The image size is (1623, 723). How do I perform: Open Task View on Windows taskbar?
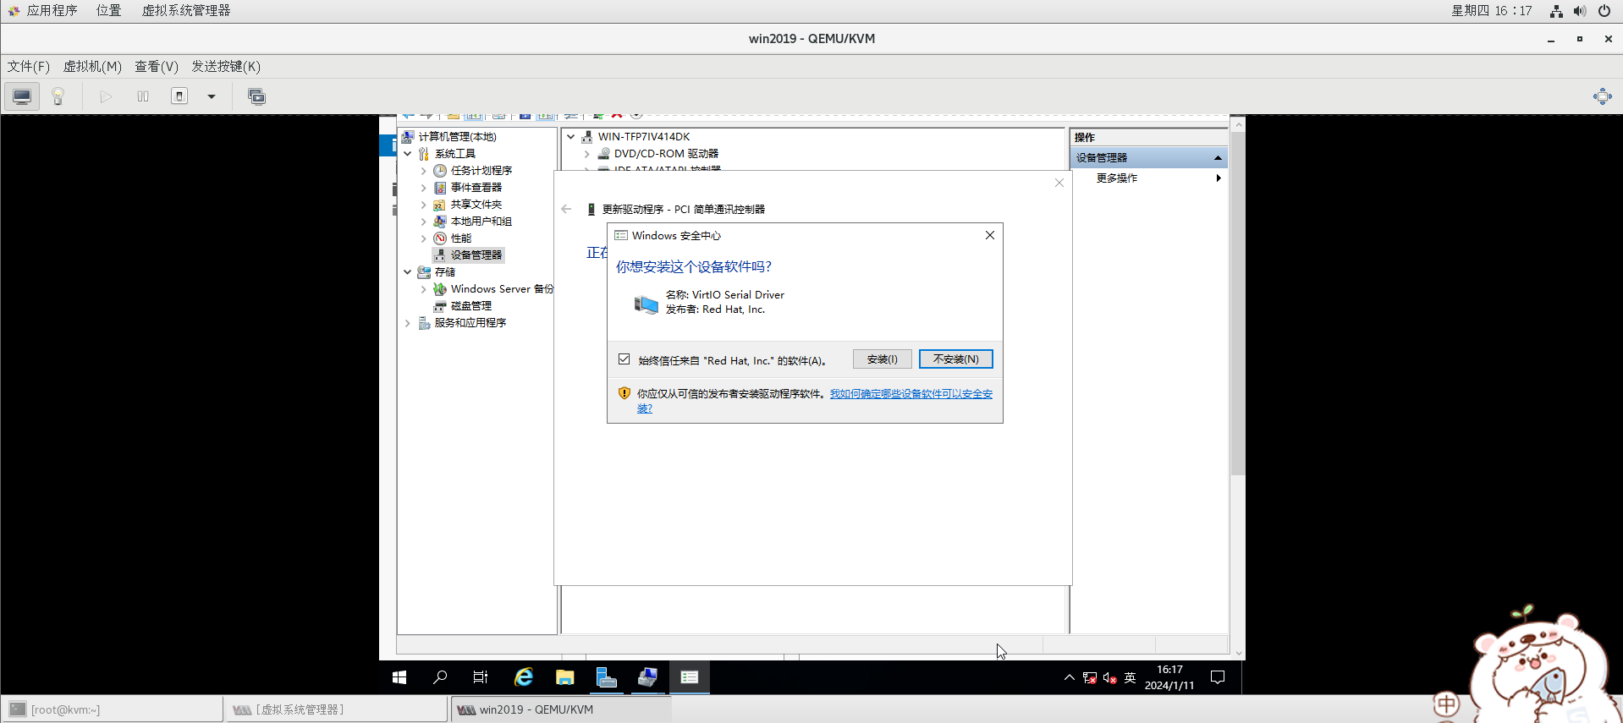point(481,677)
